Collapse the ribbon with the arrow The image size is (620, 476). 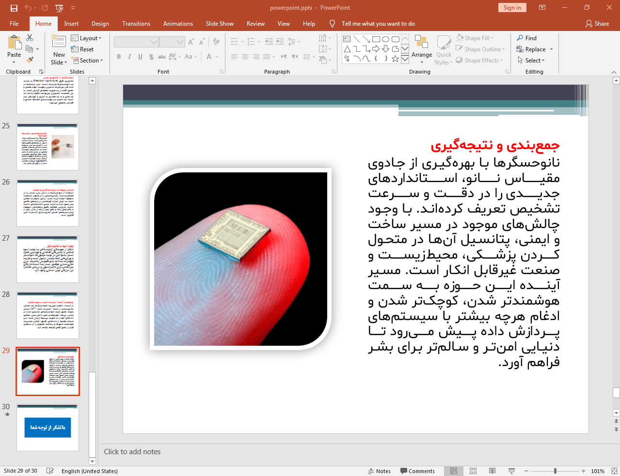click(614, 72)
